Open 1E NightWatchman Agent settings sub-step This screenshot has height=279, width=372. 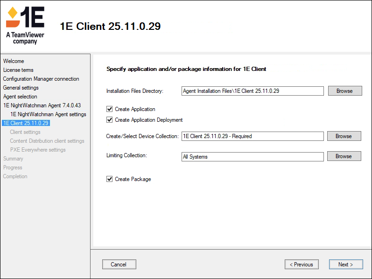pos(48,114)
